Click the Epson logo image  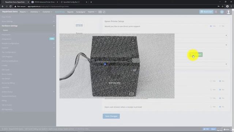coord(79,25)
